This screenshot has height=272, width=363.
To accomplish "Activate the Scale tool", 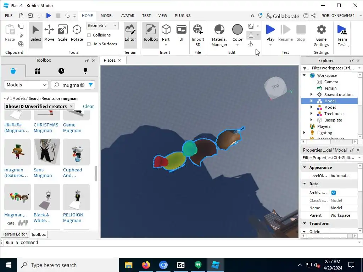I will 62,33.
